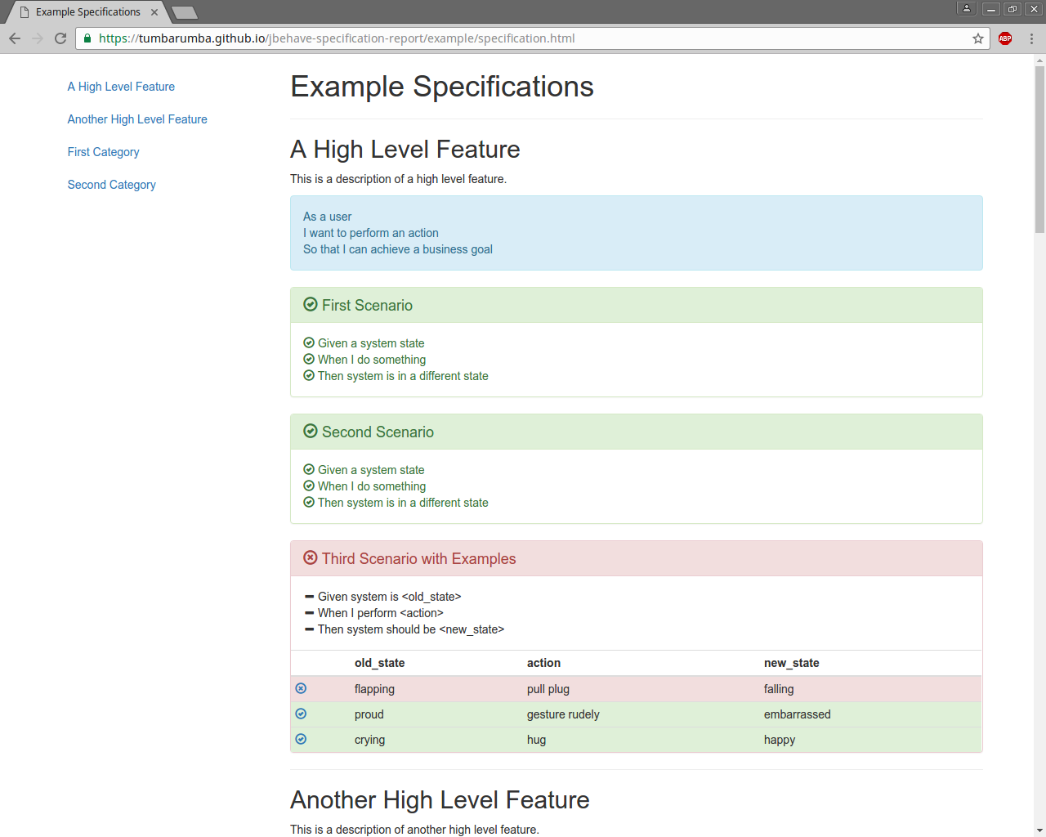Bookmark the page via the star icon
The image size is (1046, 837).
coord(977,38)
